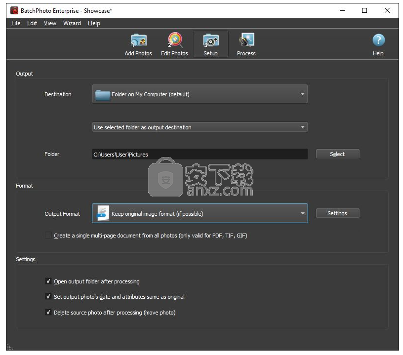Close the BatchPhoto window
The height and width of the screenshot is (355, 403).
[x=387, y=10]
